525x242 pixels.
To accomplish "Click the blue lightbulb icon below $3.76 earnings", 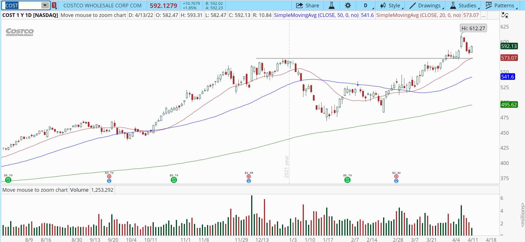I will pos(109,181).
